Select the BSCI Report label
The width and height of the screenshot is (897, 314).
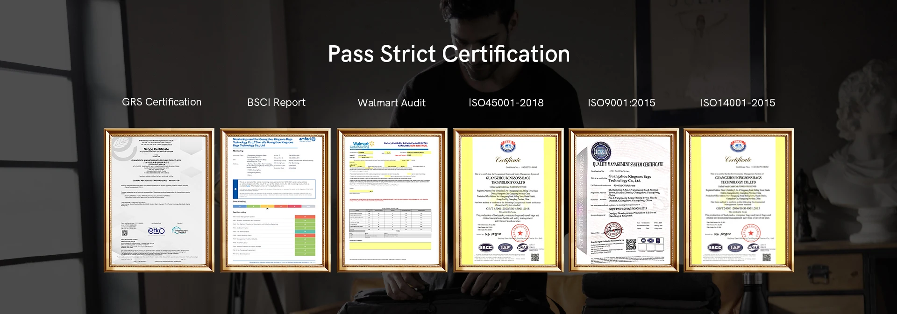tap(276, 103)
